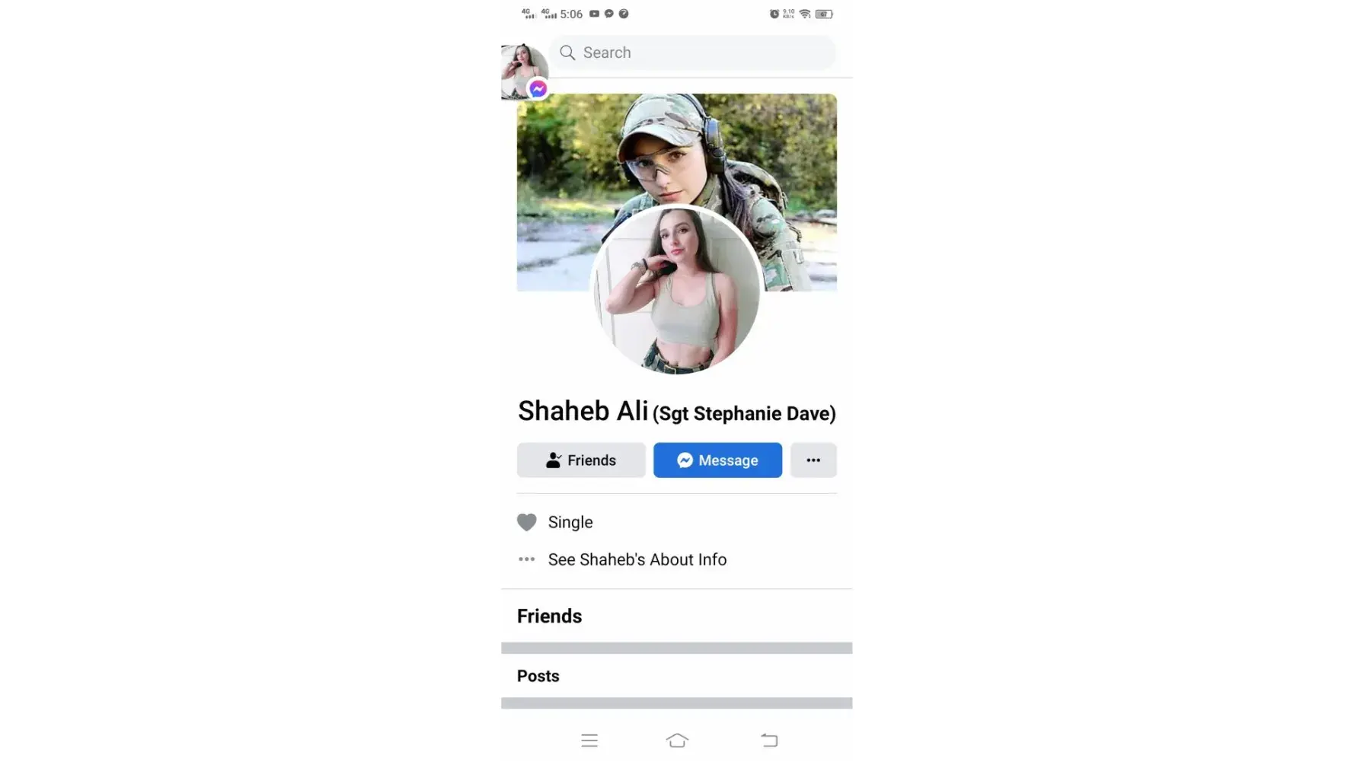Tap the profile name Shaheb Ali
Image resolution: width=1354 pixels, height=761 pixels.
click(583, 411)
